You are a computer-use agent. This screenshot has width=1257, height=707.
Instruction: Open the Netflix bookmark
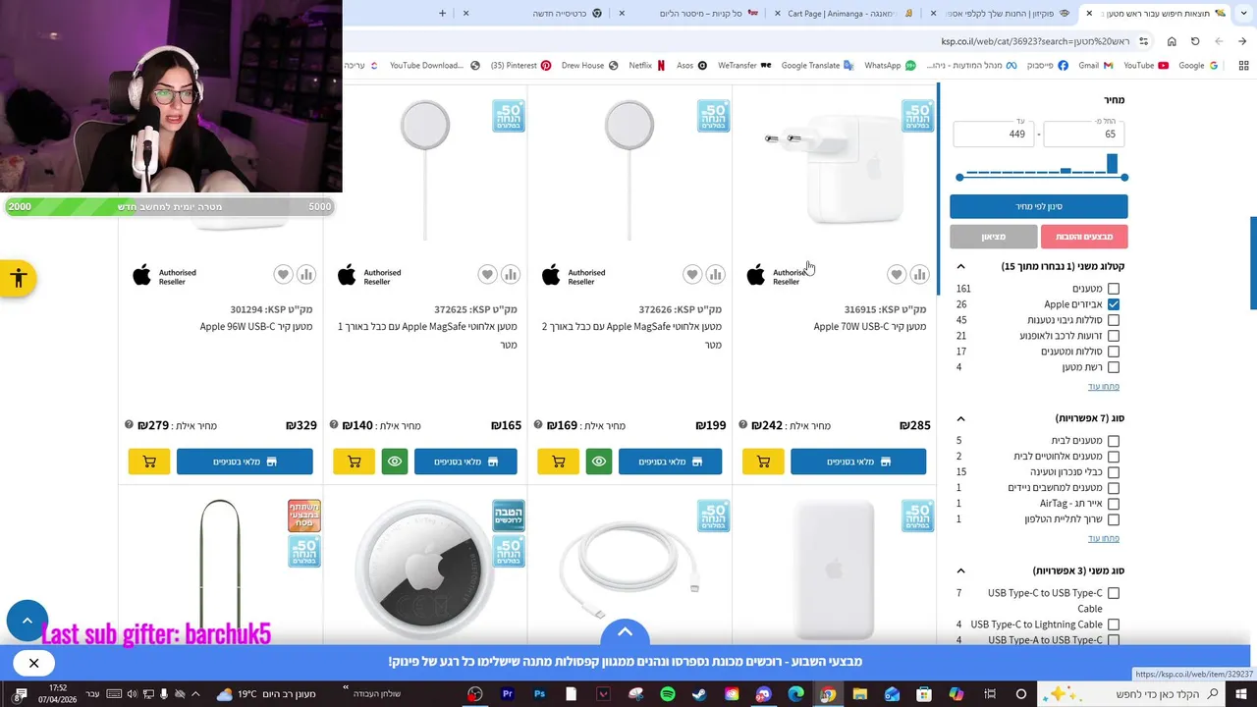[x=647, y=66]
